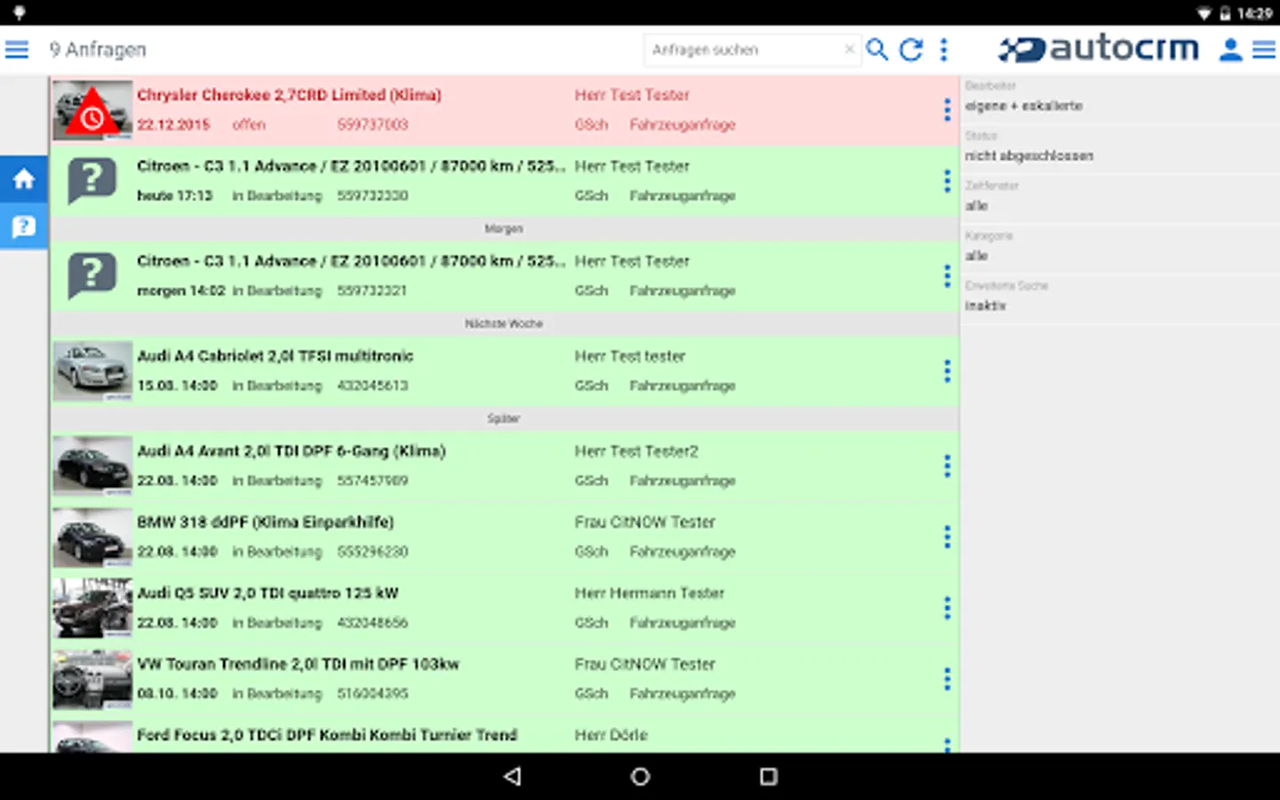Open 'Audi A4 Cabriolet 2,0l TFSI multitronic'
Image resolution: width=1280 pixels, height=800 pixels.
275,356
